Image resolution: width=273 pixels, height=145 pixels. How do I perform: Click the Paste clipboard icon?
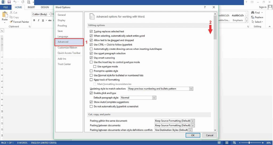tap(5, 14)
